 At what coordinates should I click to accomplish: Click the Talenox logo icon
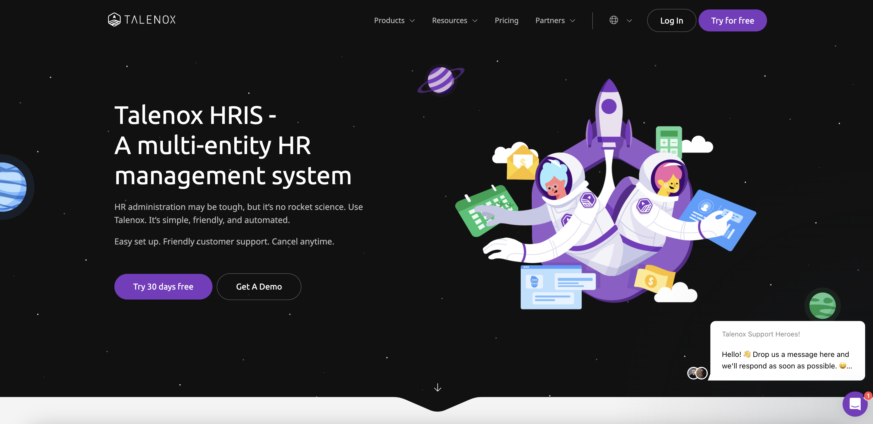(x=114, y=20)
